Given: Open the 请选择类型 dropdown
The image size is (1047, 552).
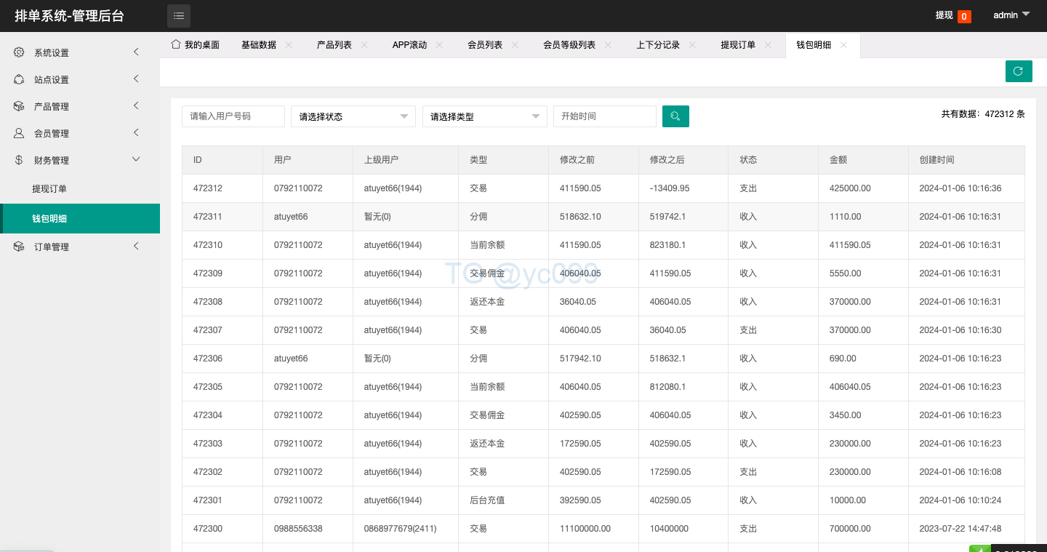Looking at the screenshot, I should tap(484, 116).
